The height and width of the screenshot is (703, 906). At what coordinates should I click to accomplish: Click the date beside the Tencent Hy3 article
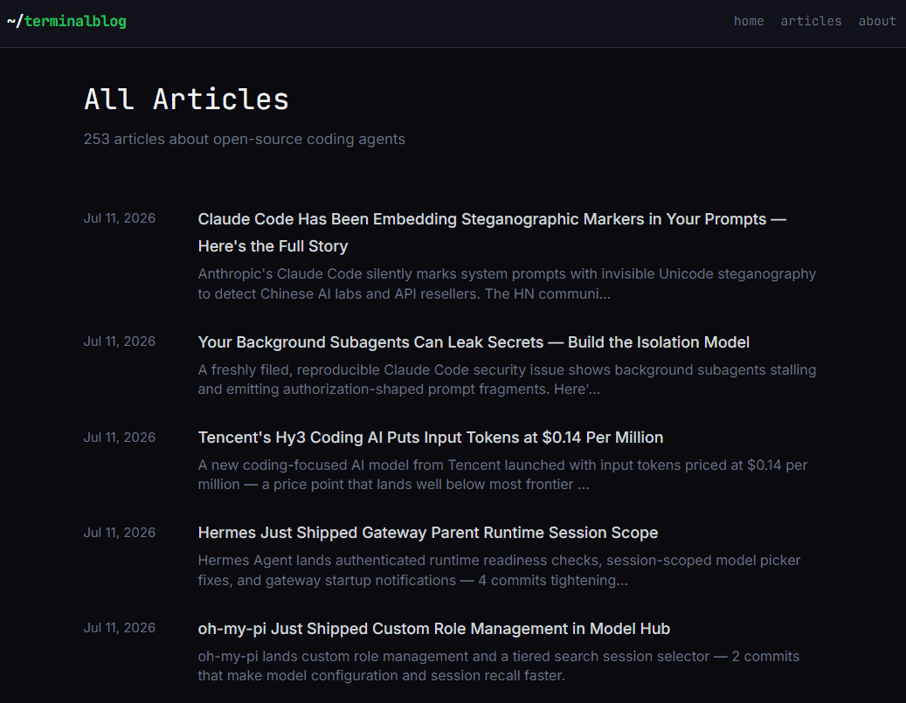tap(120, 438)
